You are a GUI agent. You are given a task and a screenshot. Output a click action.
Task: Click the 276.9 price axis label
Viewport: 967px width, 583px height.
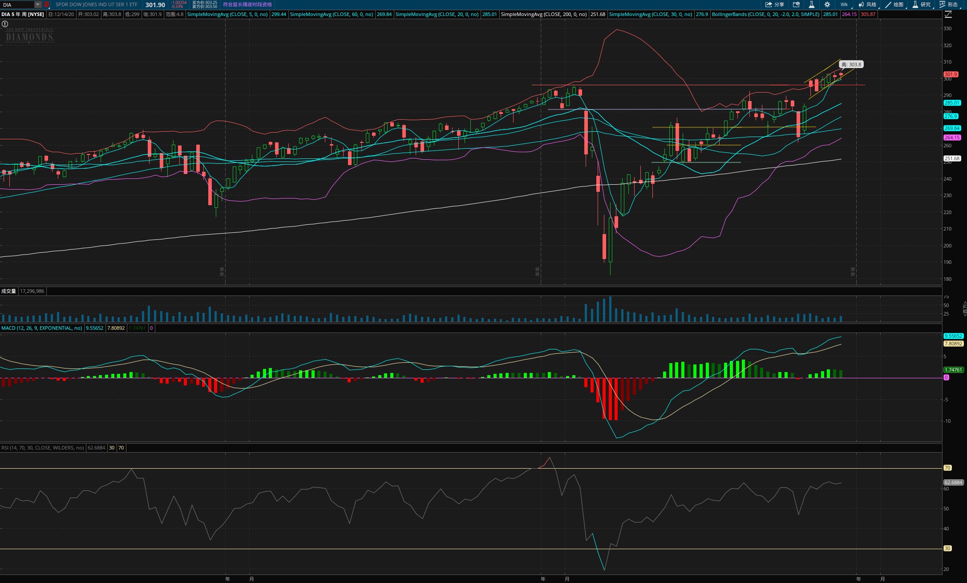point(951,116)
